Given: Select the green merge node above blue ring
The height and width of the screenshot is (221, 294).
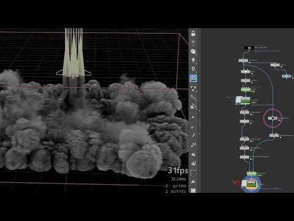Looking at the screenshot, I should [252, 174].
